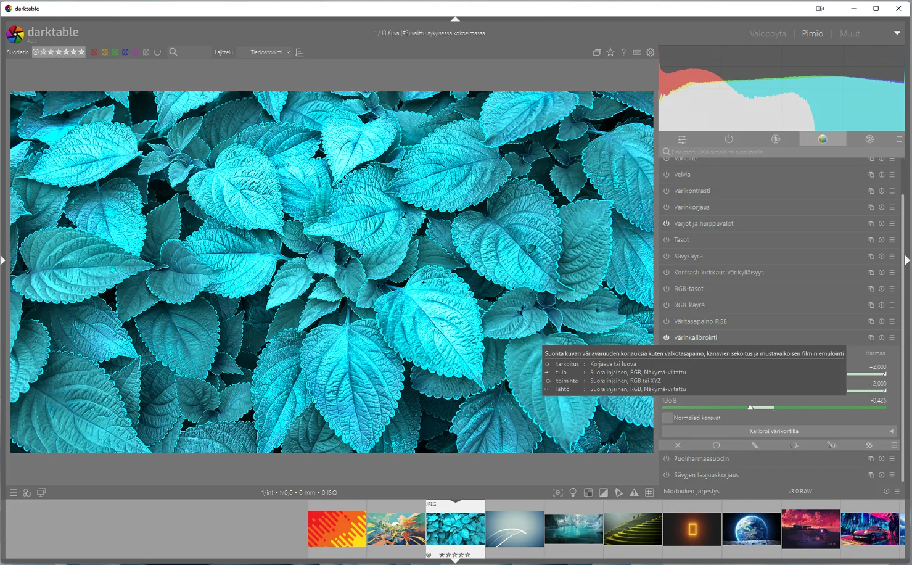This screenshot has height=565, width=912.
Task: Reset parameters of Tasot module
Action: (x=882, y=240)
